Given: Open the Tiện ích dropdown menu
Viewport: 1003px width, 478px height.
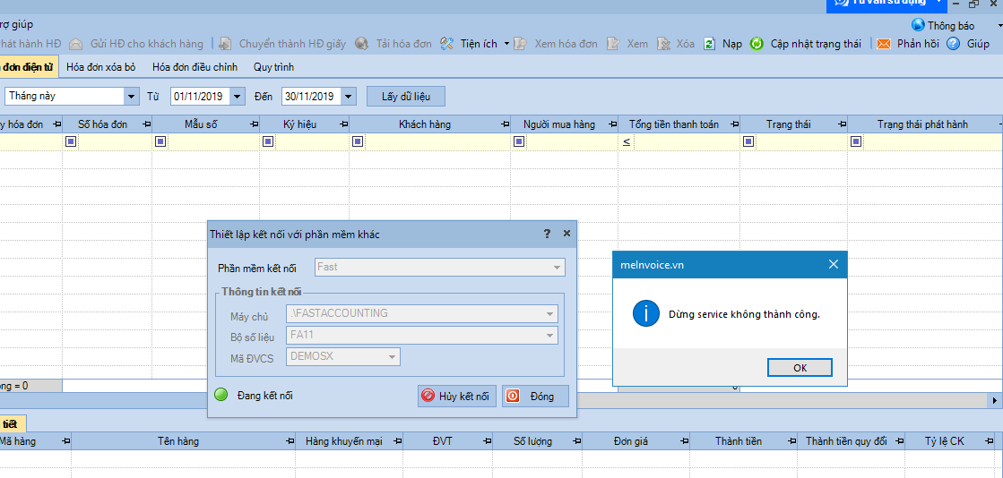Looking at the screenshot, I should [x=506, y=44].
